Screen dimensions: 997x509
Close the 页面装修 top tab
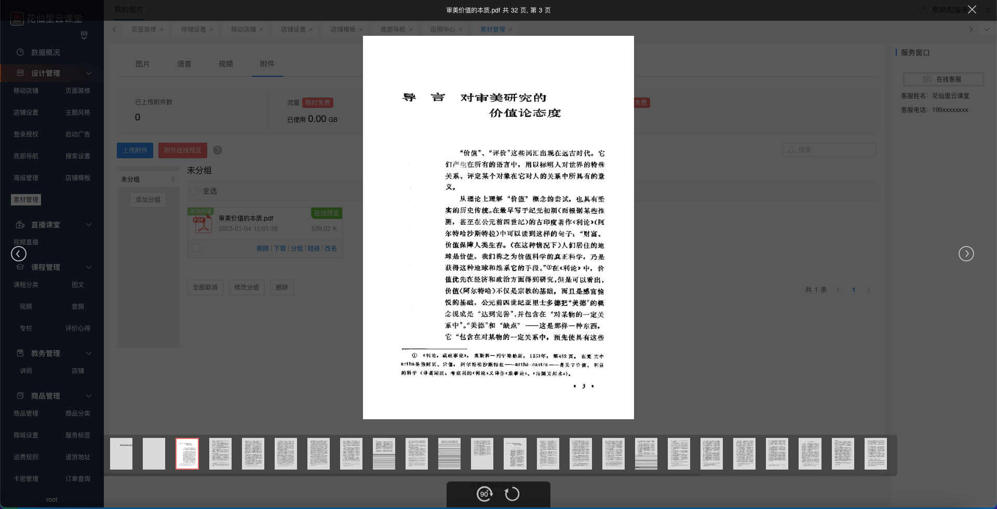[x=161, y=30]
